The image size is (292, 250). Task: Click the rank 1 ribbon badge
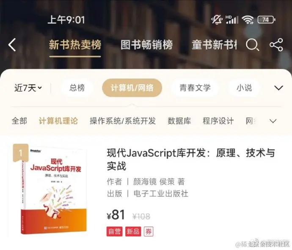pos(20,153)
